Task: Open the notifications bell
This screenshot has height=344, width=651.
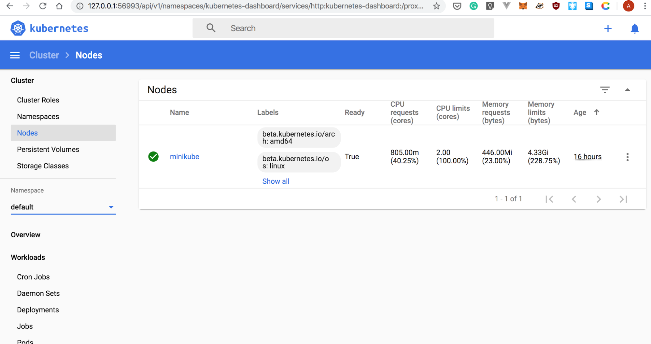Action: coord(634,29)
